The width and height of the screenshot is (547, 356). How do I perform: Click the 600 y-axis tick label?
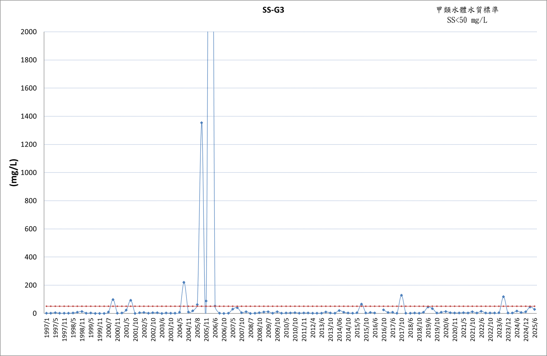(x=31, y=229)
